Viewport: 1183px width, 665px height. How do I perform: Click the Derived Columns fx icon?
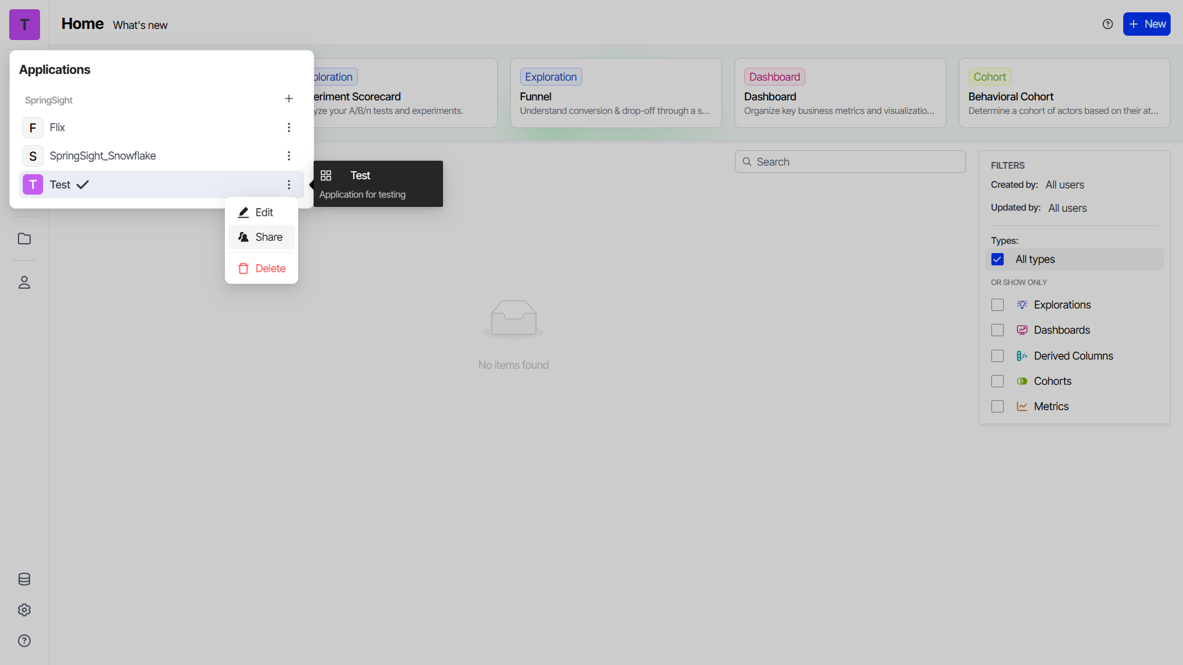pyautogui.click(x=1022, y=356)
